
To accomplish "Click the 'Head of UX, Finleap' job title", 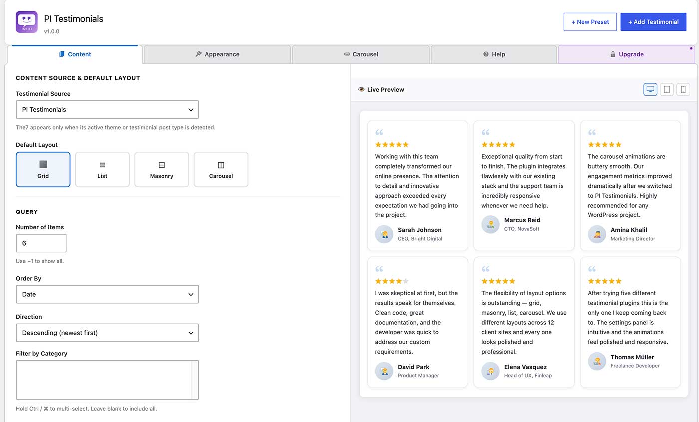I will tap(528, 376).
